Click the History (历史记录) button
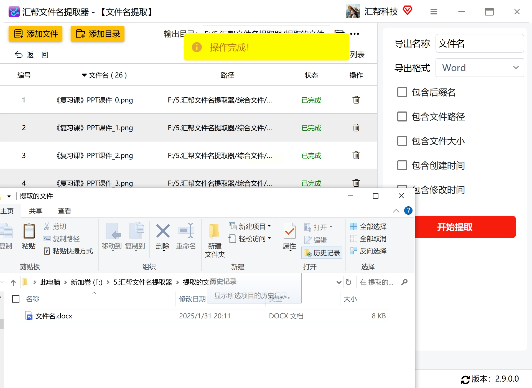 point(322,253)
